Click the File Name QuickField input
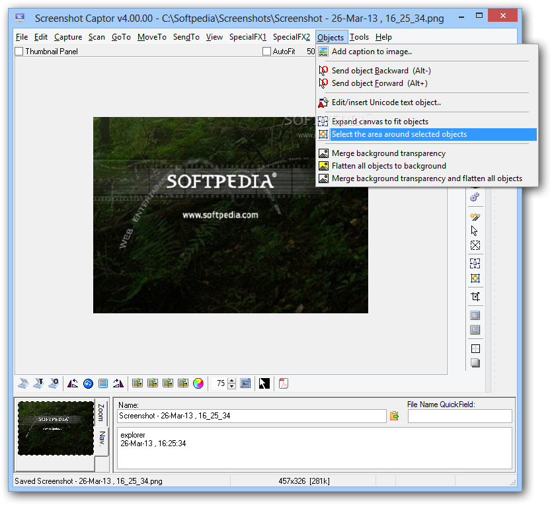 (459, 416)
